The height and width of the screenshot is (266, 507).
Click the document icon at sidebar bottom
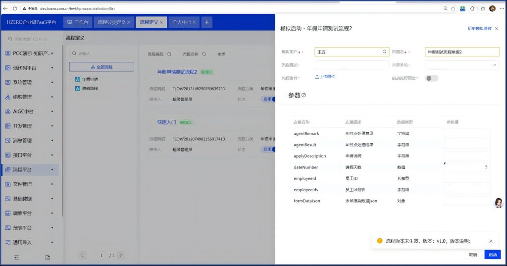(x=48, y=257)
